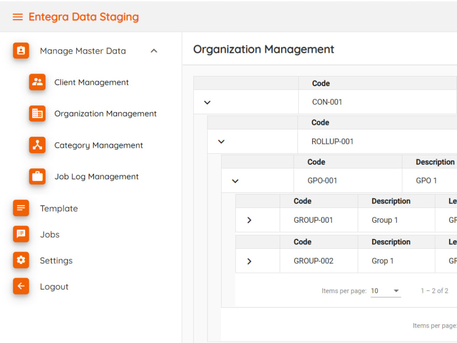This screenshot has width=457, height=343.
Task: Click the Entegra Data Staging title
Action: coord(84,17)
